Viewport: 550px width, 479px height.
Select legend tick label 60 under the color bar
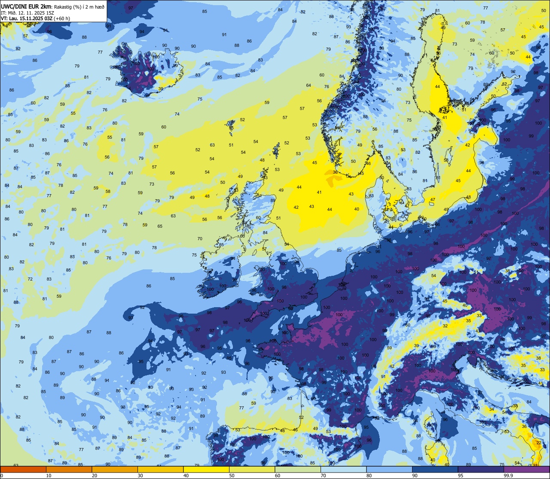pyautogui.click(x=277, y=476)
